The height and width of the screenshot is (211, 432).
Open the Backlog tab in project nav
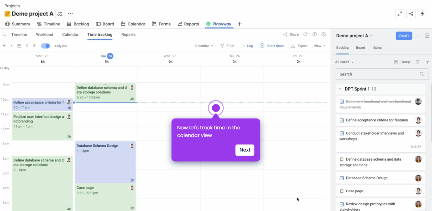tap(78, 24)
